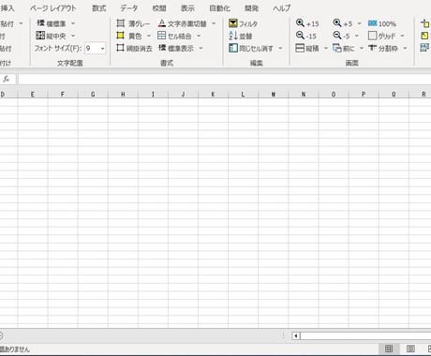
Task: Zoom out with the -15 magnifier
Action: coord(300,36)
